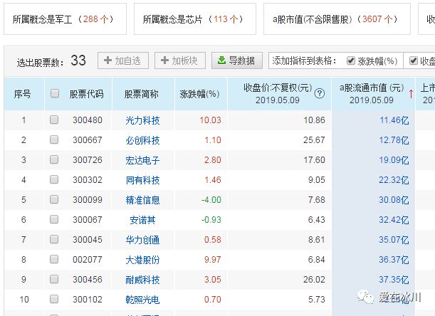
Task: Check the box for stock 300067
Action: (54, 219)
